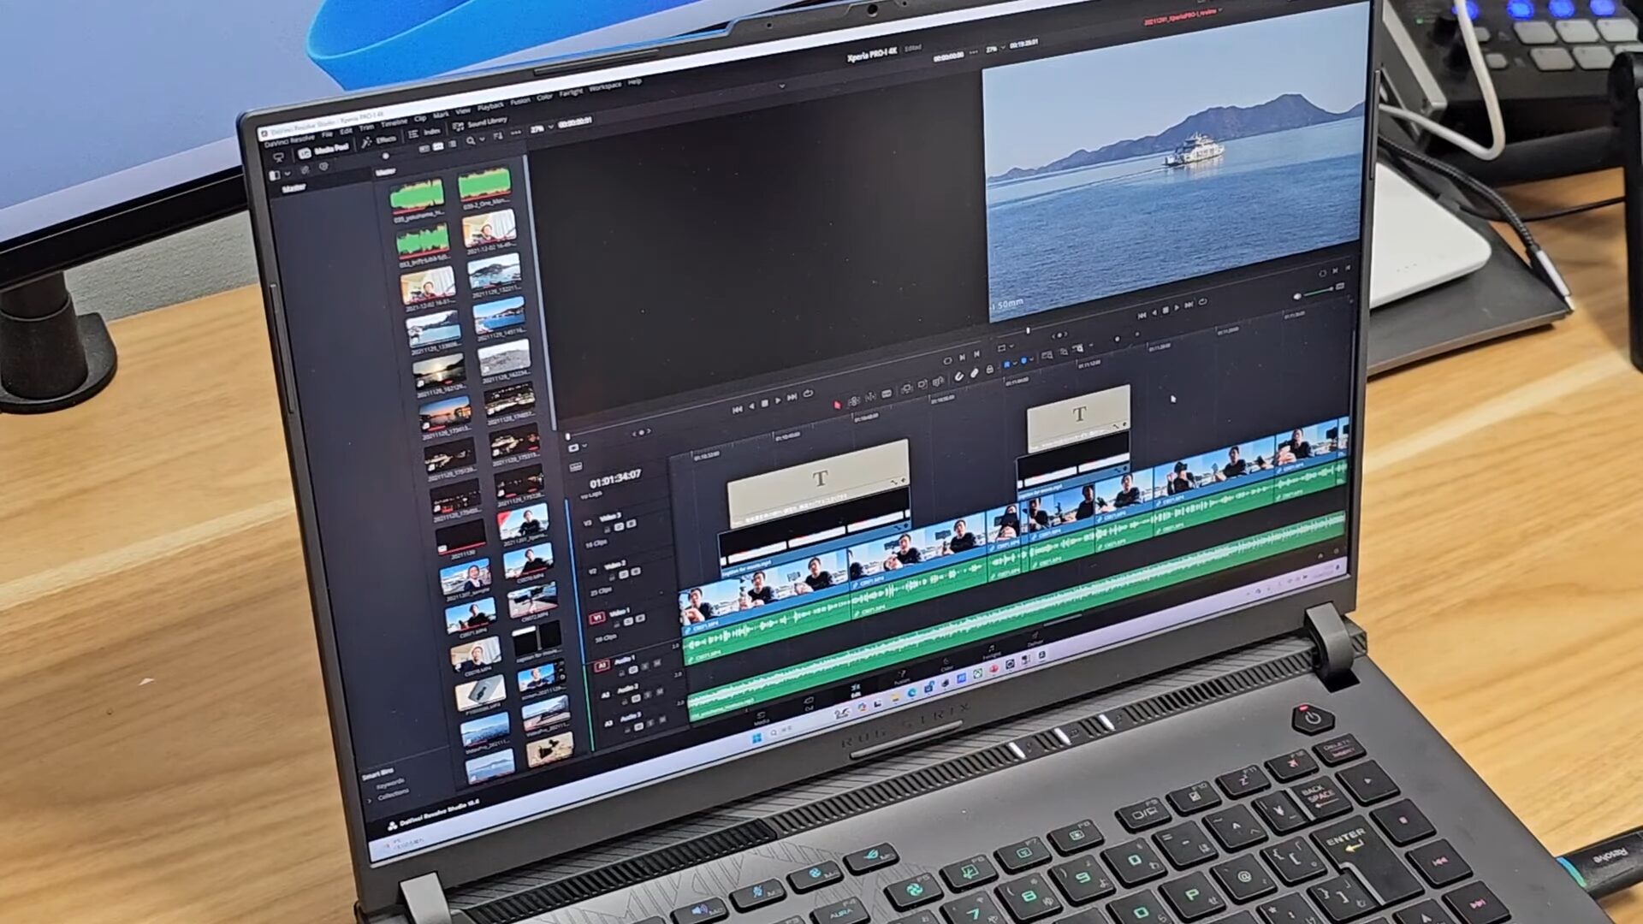The height and width of the screenshot is (924, 1643).
Task: Jump source viewer to first frame
Action: tap(737, 410)
